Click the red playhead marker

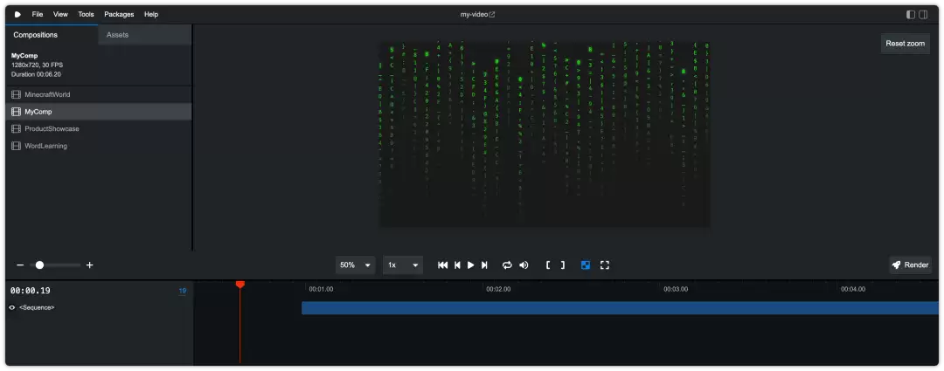(x=240, y=284)
